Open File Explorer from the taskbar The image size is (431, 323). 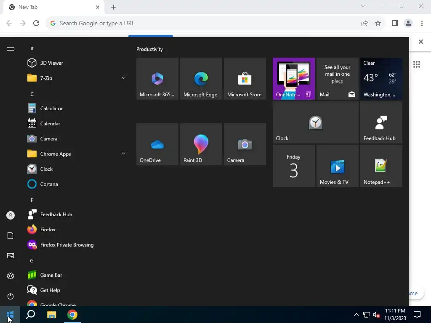point(51,315)
